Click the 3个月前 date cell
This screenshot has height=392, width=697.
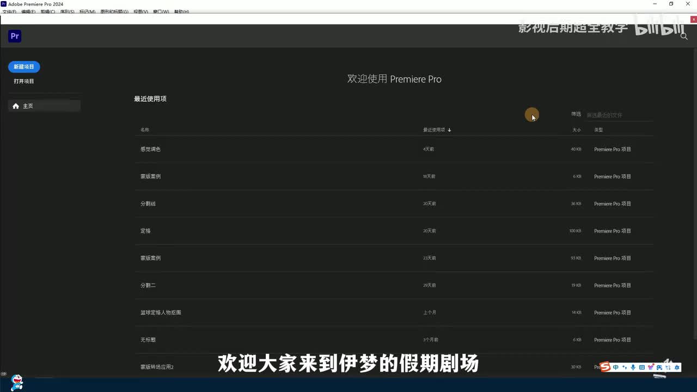[431, 340]
